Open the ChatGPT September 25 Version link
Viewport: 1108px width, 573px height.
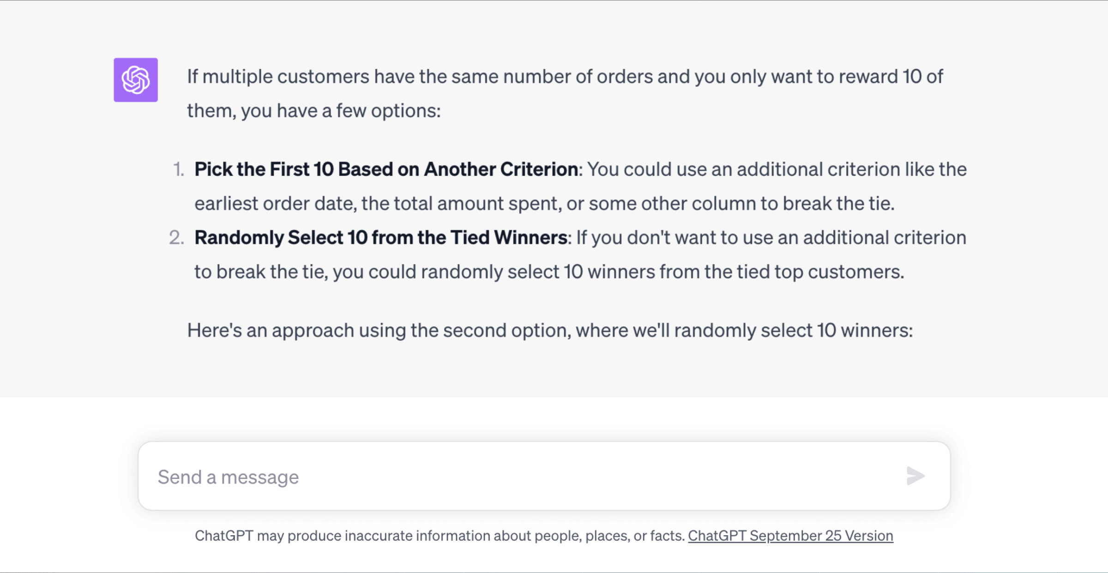tap(790, 536)
